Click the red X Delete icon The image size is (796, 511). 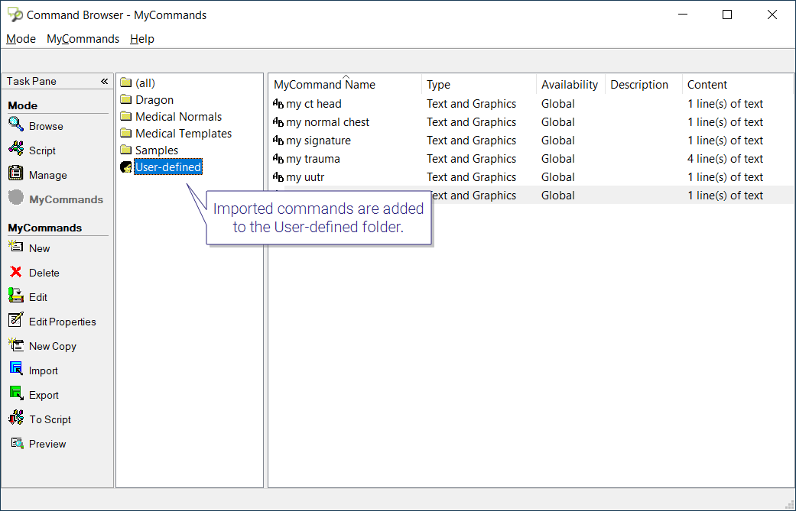coord(16,272)
